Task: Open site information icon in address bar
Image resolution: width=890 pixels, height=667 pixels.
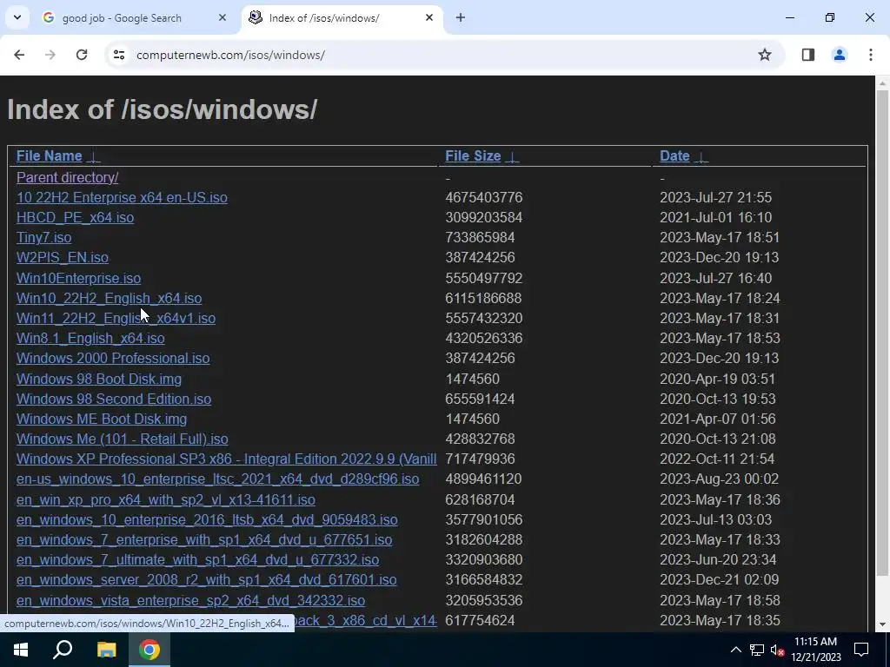Action: point(119,55)
